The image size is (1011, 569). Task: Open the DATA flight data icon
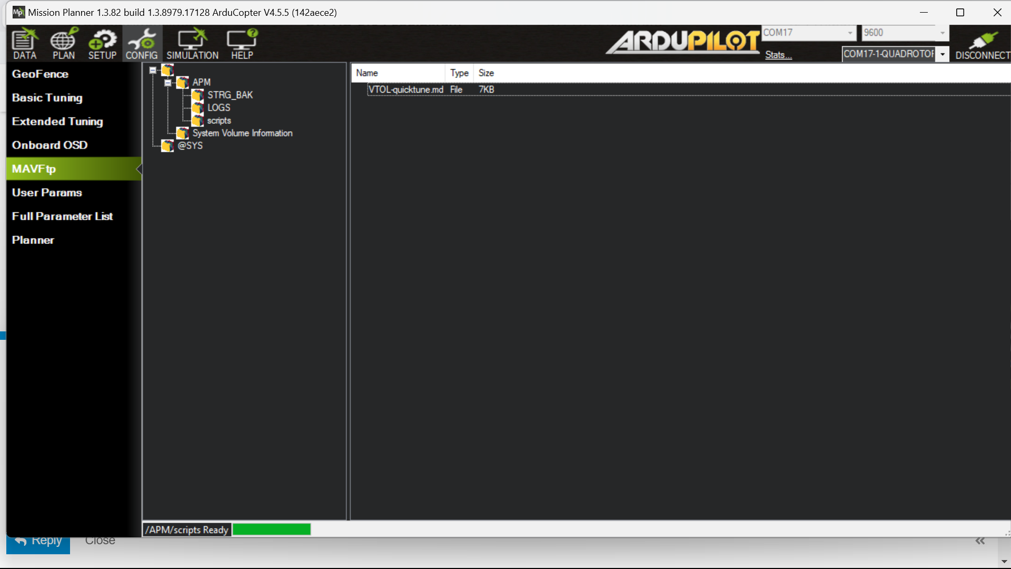(25, 44)
